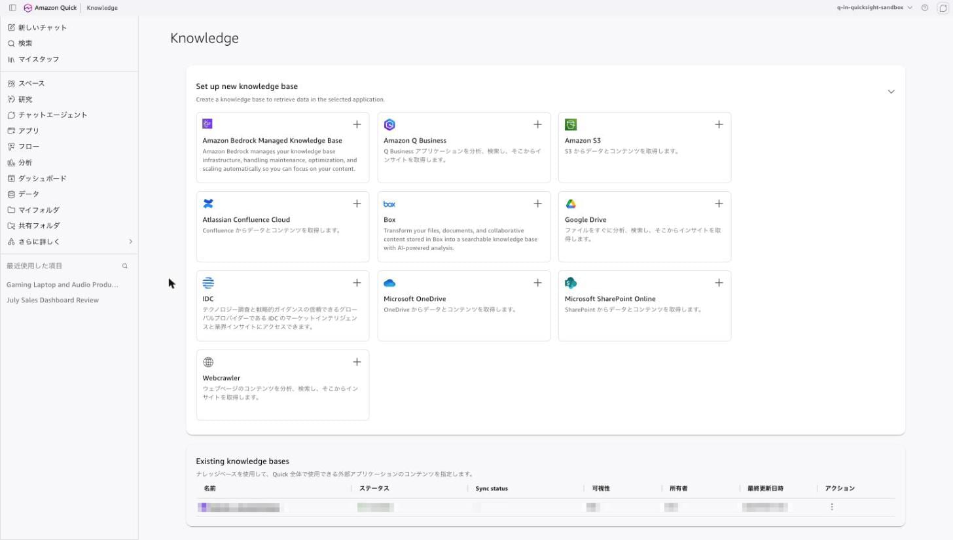This screenshot has width=953, height=540.
Task: Click the OneDrive cloud logo icon
Action: click(389, 283)
